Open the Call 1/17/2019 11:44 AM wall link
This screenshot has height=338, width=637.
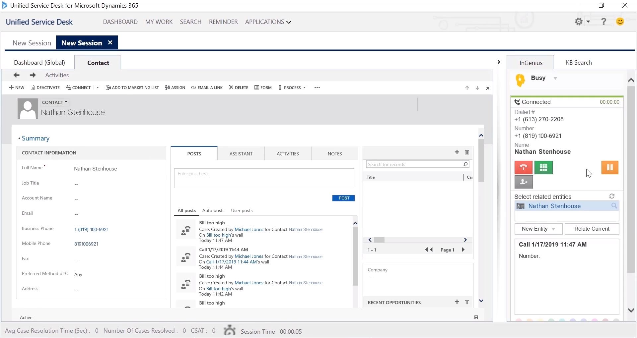232,262
